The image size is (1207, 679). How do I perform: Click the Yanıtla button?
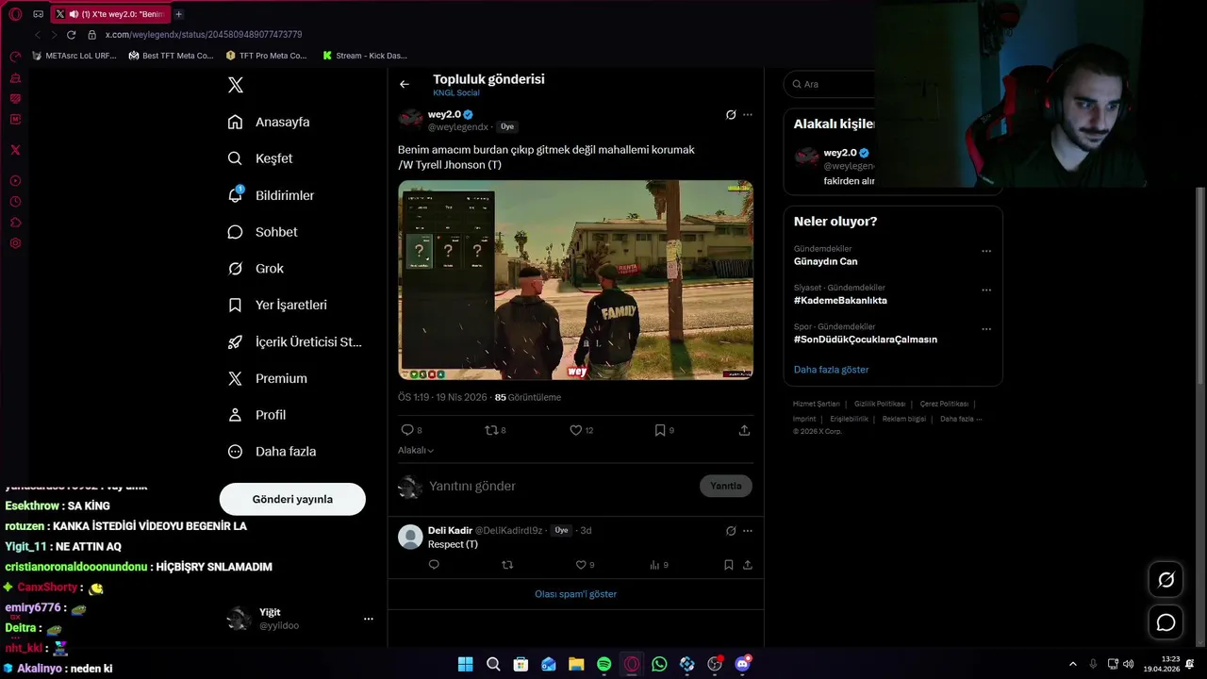(x=726, y=486)
